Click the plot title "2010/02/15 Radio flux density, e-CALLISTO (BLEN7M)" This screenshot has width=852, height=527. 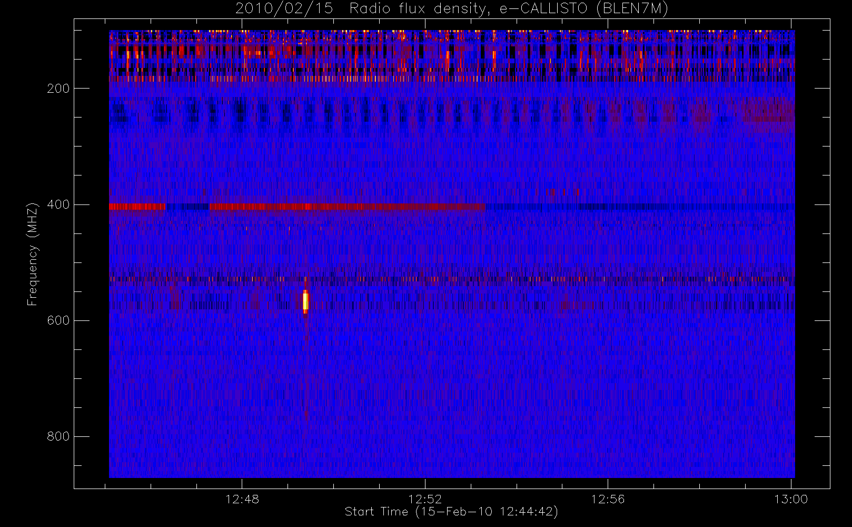tap(452, 8)
